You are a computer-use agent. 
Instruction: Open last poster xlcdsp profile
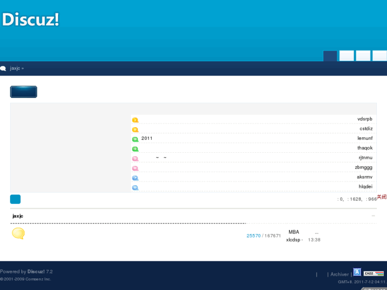pos(293,240)
